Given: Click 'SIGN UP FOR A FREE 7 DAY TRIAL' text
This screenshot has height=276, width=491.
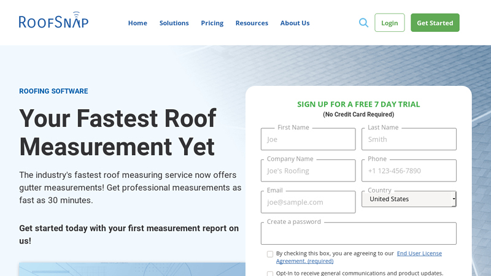Looking at the screenshot, I should [x=358, y=104].
